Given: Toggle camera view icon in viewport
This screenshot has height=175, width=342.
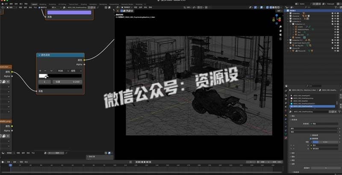Looking at the screenshot, I should click(x=280, y=35).
